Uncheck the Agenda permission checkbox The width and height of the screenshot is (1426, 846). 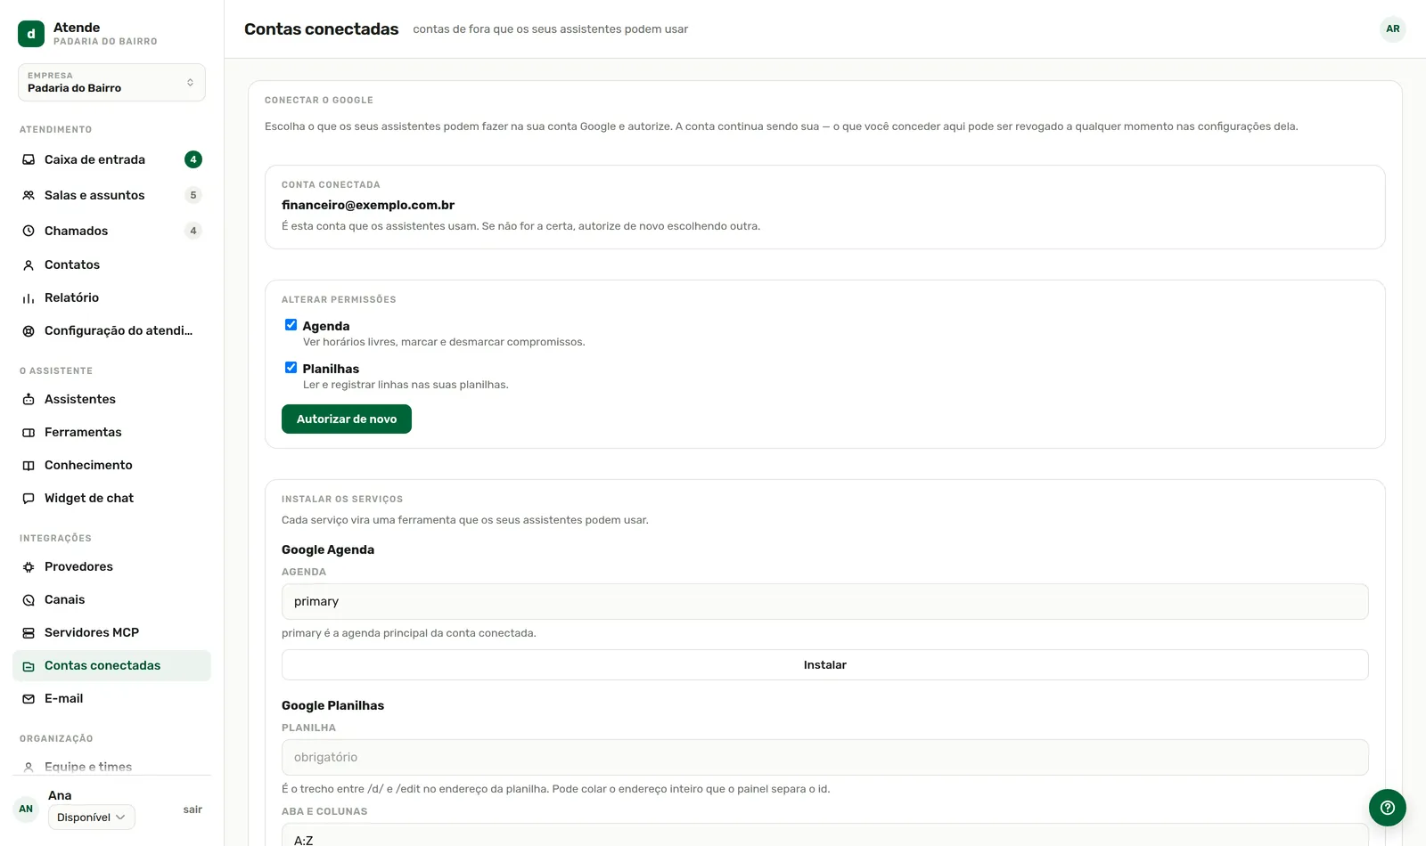point(291,325)
